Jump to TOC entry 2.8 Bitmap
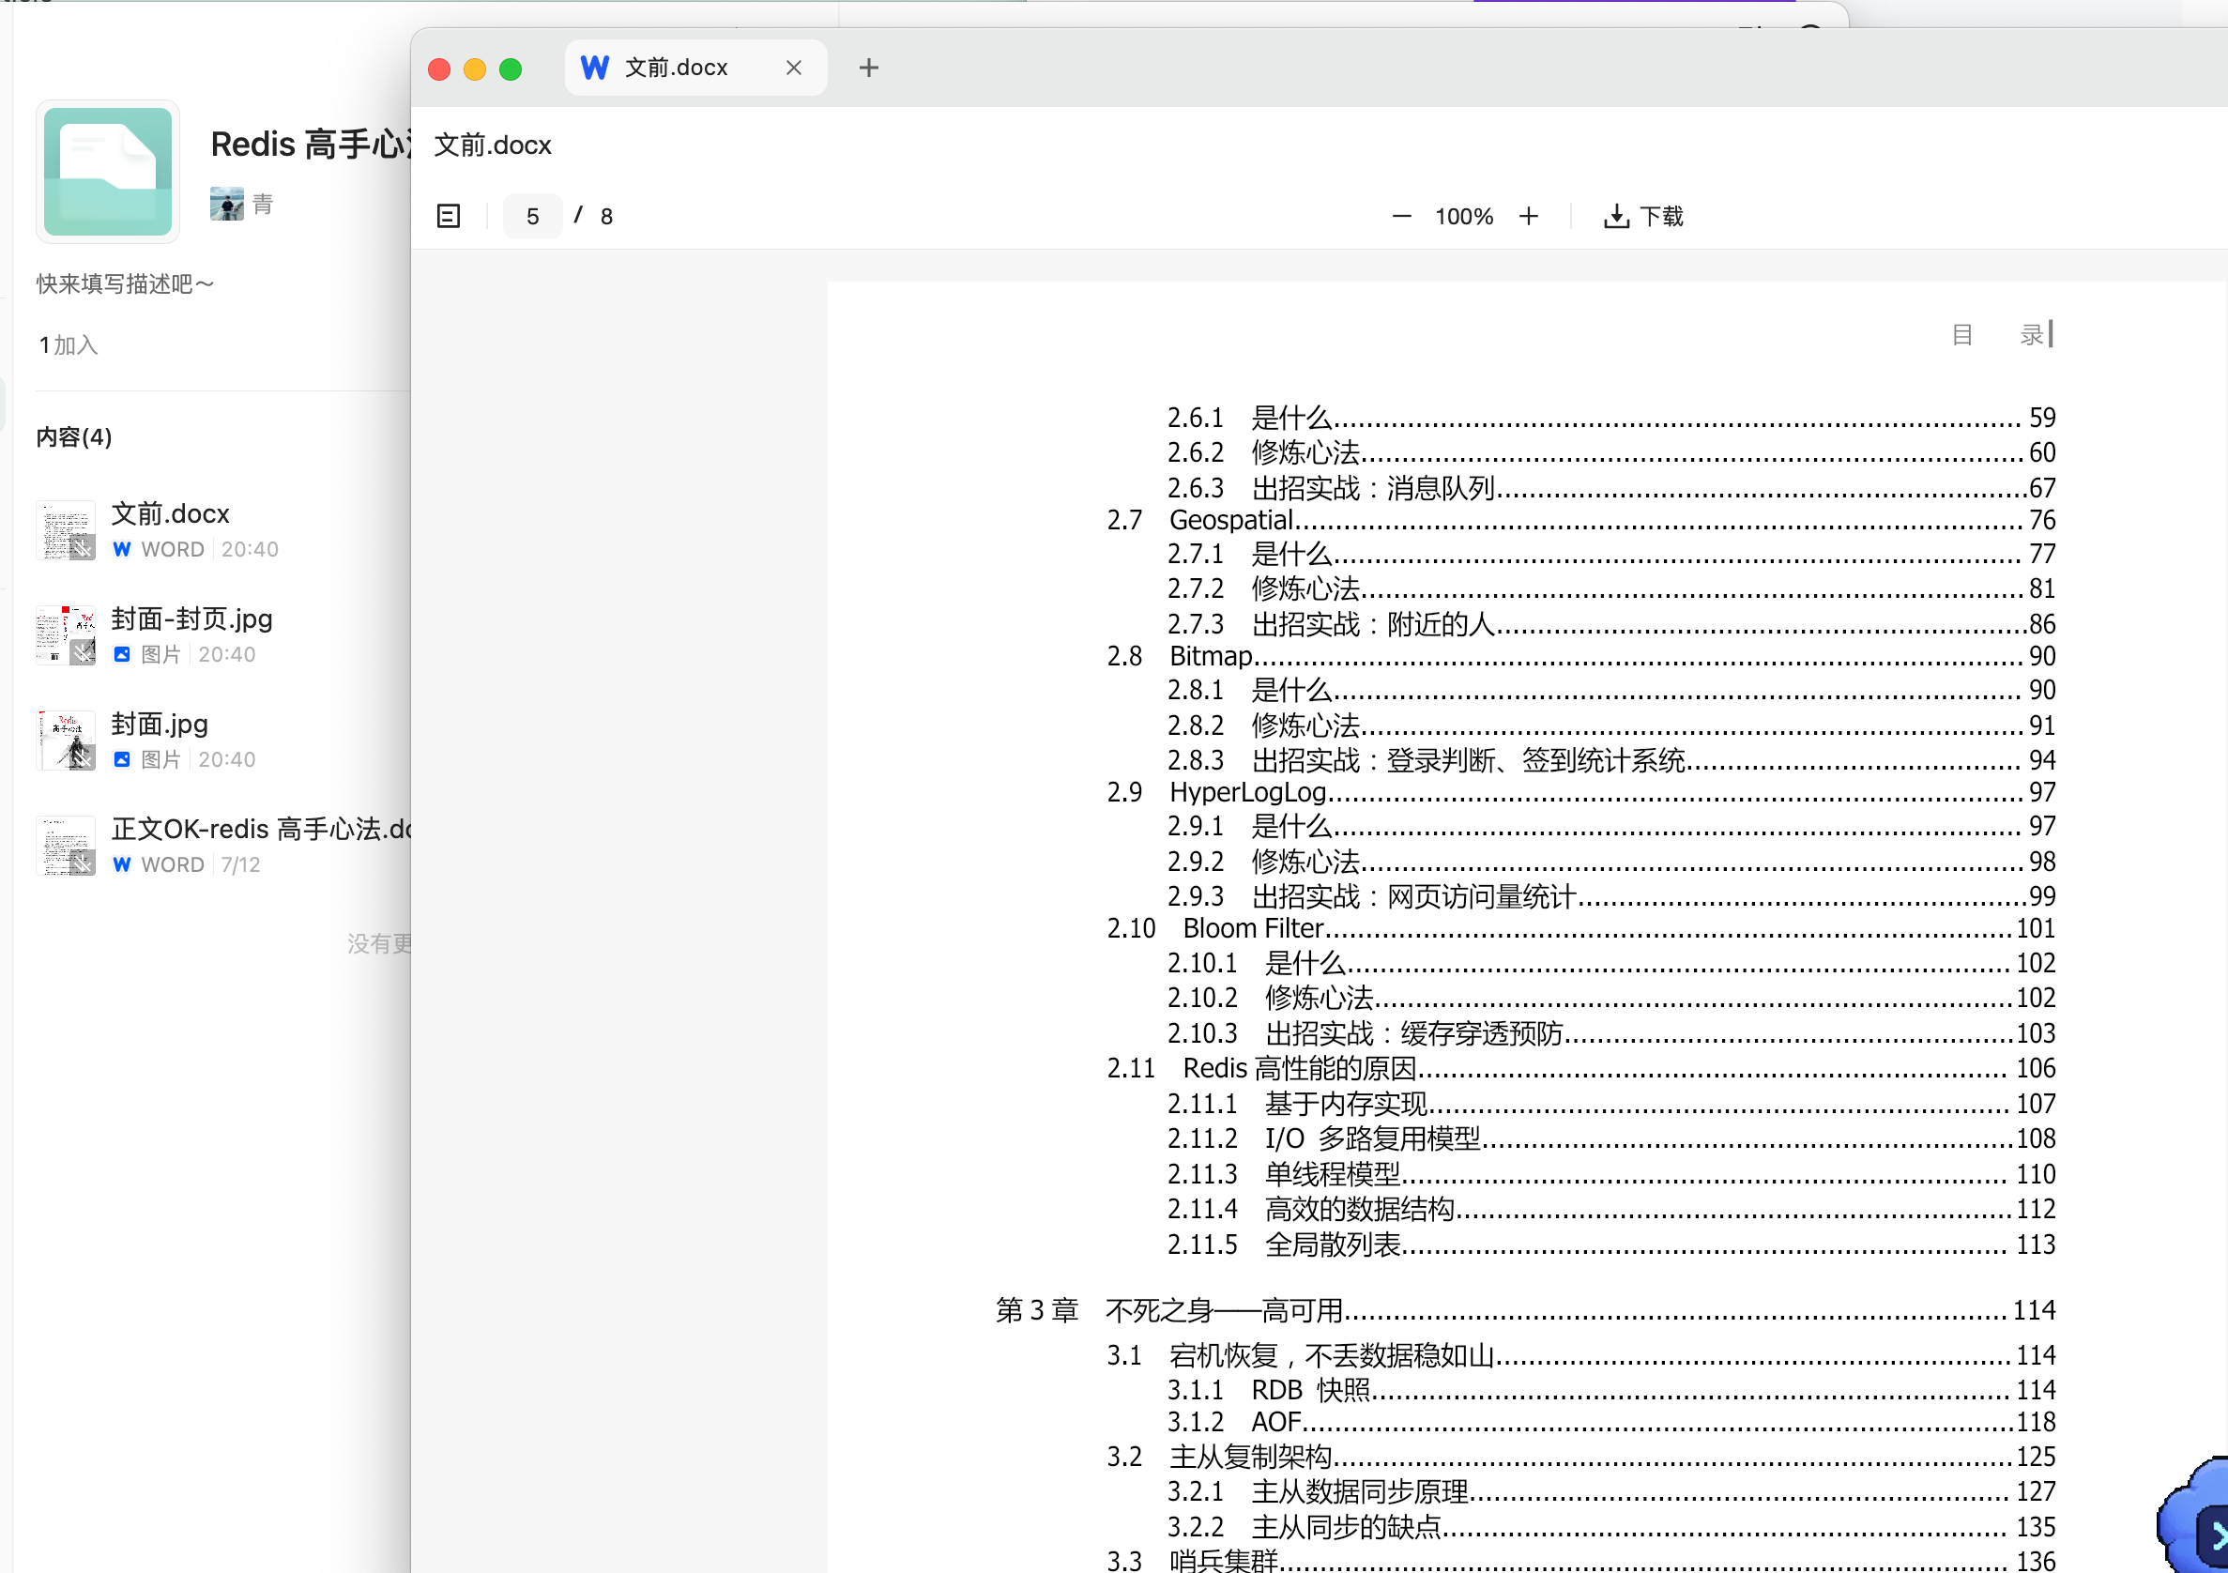The height and width of the screenshot is (1573, 2228). point(1580,656)
